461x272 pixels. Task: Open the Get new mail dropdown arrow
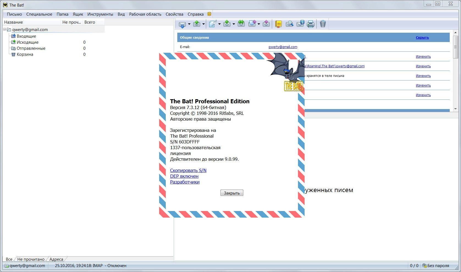tap(189, 24)
